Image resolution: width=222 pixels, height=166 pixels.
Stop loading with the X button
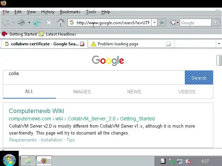[49, 22]
